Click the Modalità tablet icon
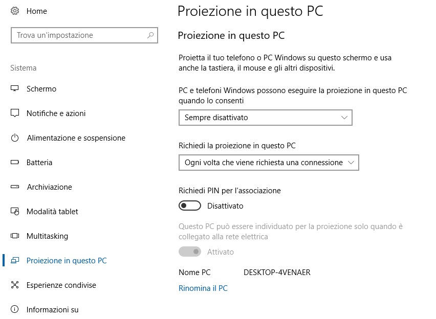Screen dimensions: 436x319 [15, 212]
